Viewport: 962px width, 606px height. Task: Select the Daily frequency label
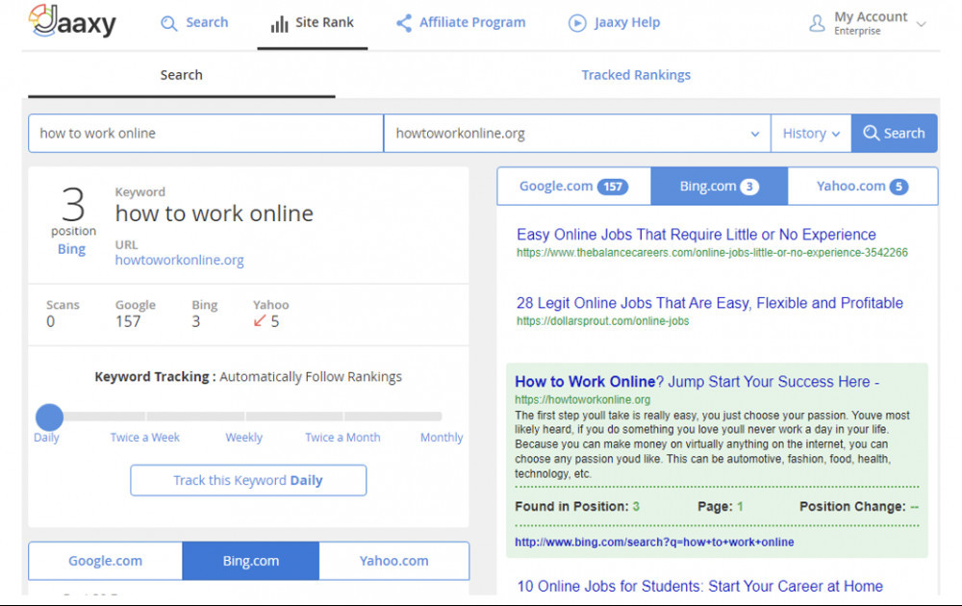(46, 438)
